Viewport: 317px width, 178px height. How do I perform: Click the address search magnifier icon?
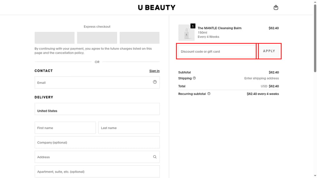tap(155, 157)
